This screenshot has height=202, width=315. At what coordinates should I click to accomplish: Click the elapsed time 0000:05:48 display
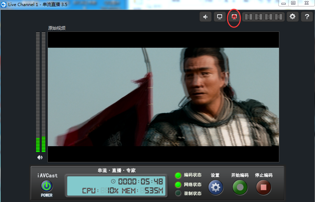coord(140,182)
